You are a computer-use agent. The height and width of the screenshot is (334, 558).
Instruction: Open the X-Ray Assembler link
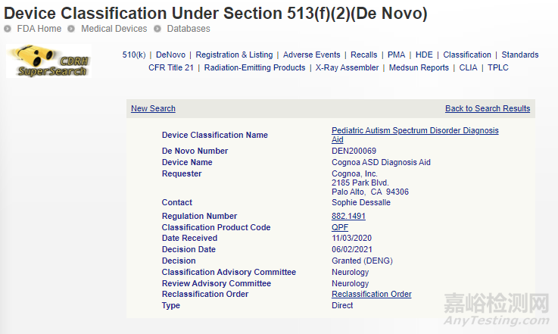[347, 67]
